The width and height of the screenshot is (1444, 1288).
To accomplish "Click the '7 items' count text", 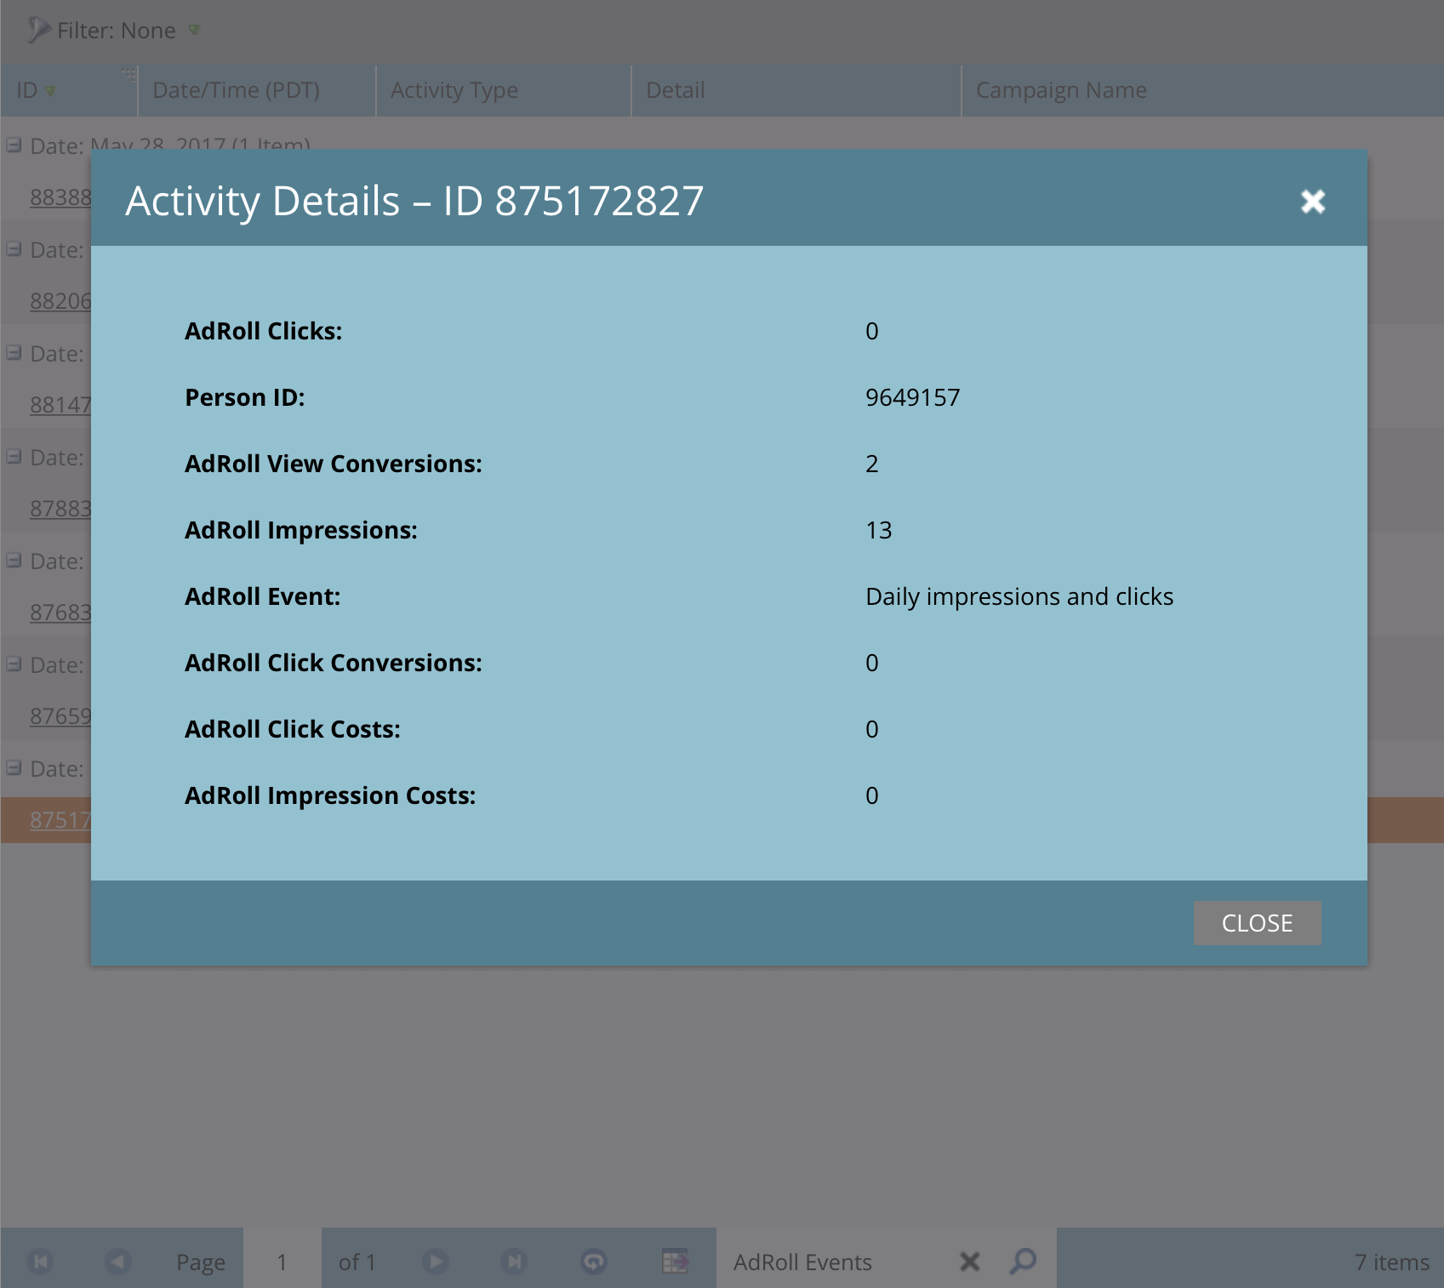I will coord(1392,1262).
